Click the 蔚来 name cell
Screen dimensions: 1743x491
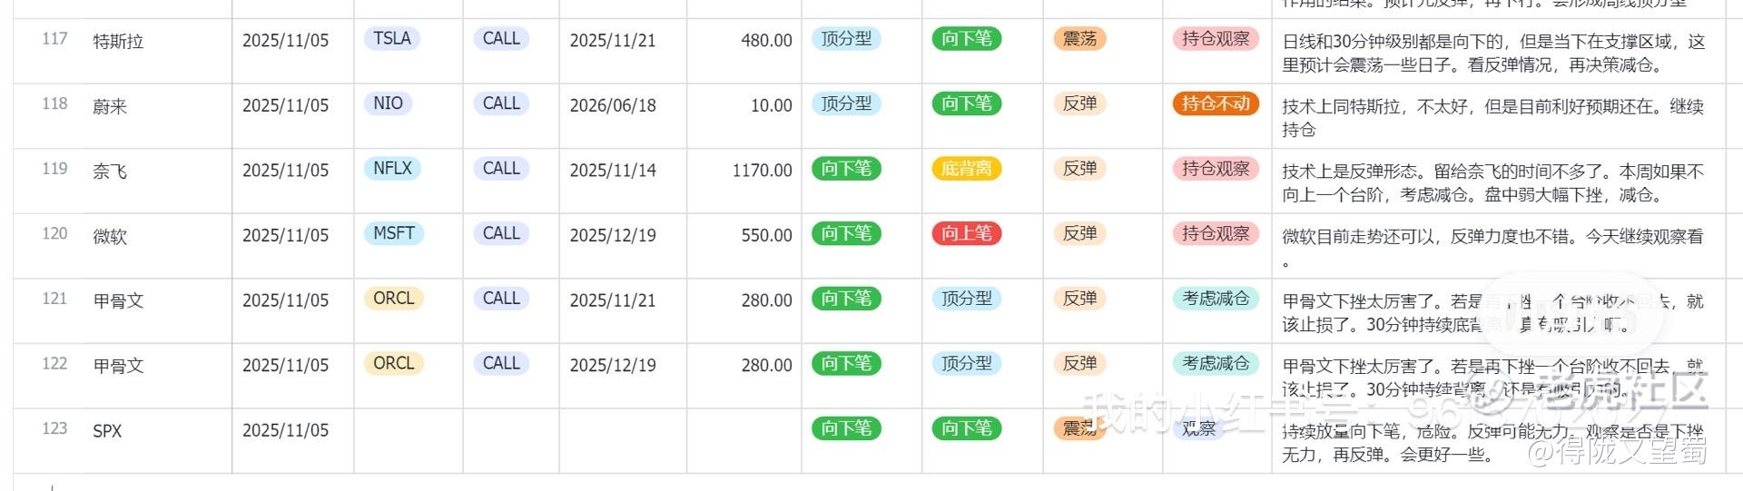110,107
